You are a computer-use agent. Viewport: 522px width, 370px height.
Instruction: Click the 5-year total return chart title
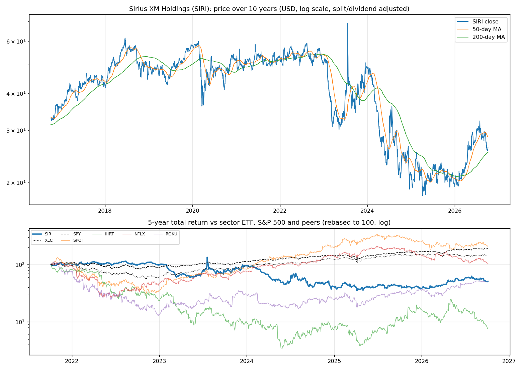tap(269, 223)
